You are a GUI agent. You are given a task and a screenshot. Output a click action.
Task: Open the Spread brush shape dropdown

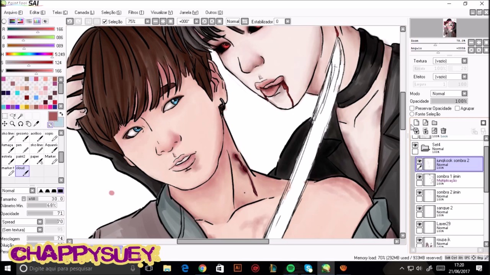click(40, 222)
